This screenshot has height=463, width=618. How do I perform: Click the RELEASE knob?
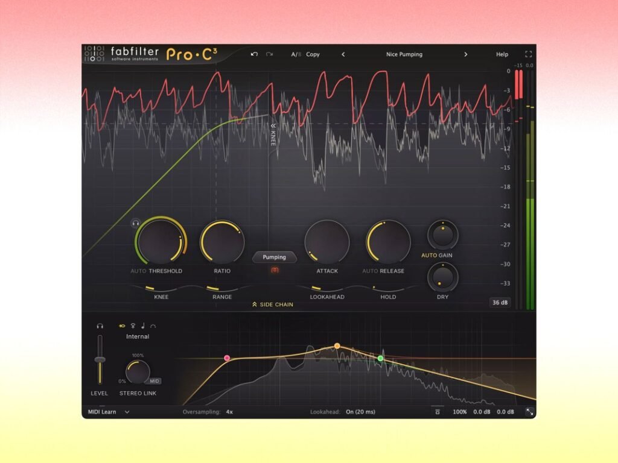click(x=388, y=241)
